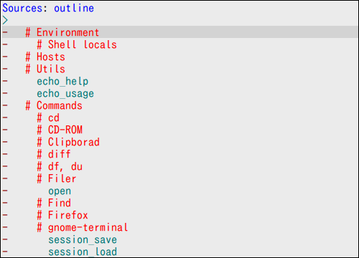The height and width of the screenshot is (258, 359).
Task: Jump to the cd heading
Action: (x=48, y=118)
